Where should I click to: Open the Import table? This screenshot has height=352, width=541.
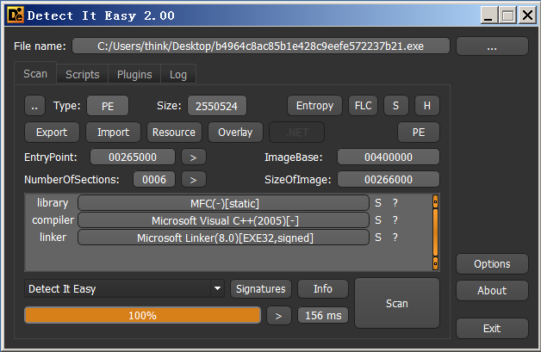113,132
